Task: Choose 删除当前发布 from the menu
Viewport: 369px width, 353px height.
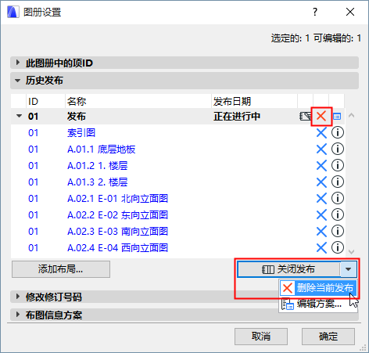Action: [x=318, y=288]
